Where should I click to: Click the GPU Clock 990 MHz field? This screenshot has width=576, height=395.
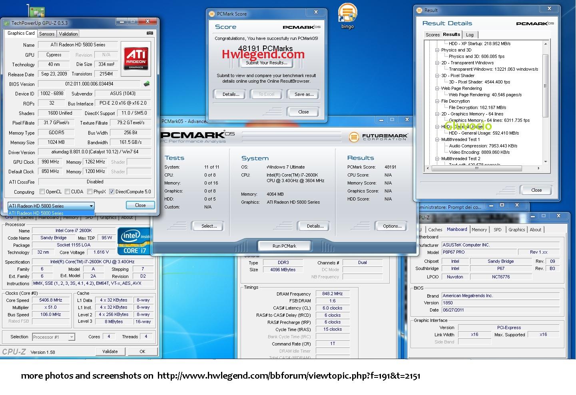pyautogui.click(x=50, y=162)
